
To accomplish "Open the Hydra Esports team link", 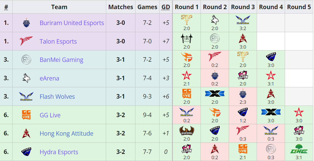I will [59, 152].
